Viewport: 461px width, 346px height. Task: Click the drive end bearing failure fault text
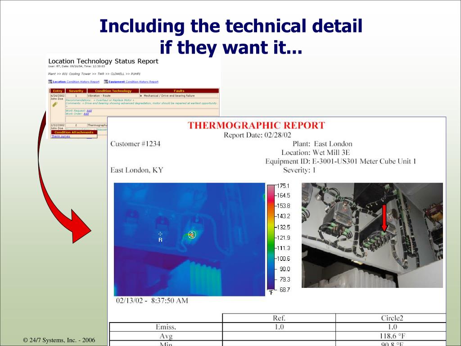[x=169, y=96]
